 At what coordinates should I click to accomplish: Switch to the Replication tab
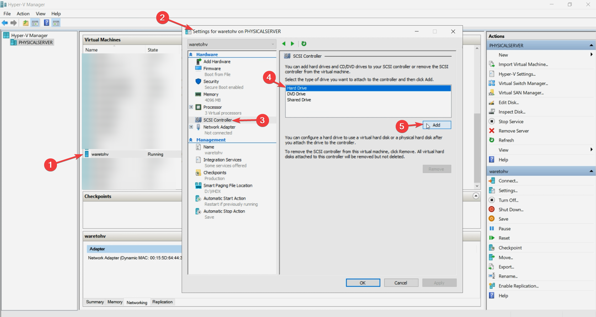point(162,302)
